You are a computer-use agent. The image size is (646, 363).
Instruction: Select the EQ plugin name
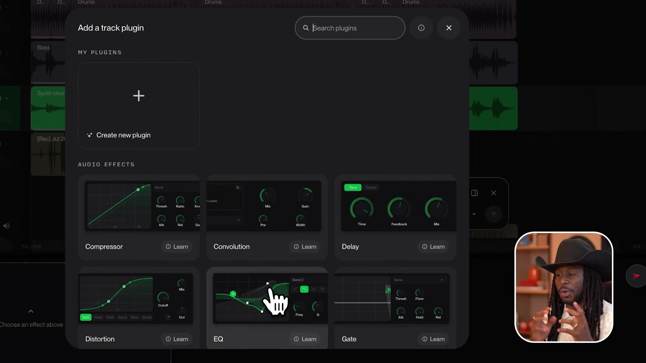(x=218, y=339)
